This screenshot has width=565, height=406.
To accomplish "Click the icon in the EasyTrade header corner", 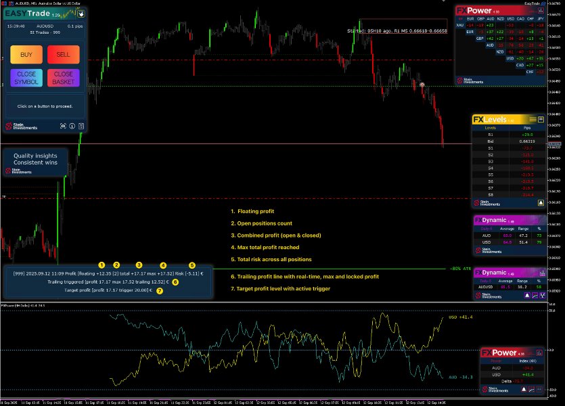I will (x=81, y=14).
